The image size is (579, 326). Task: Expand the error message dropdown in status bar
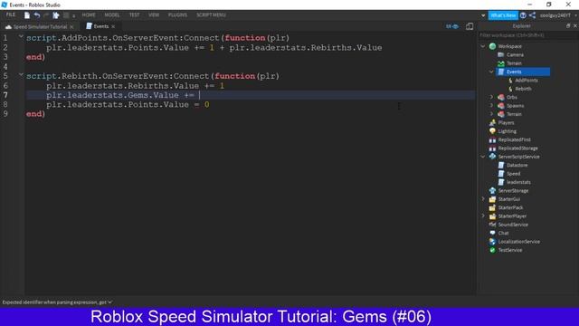coord(110,302)
